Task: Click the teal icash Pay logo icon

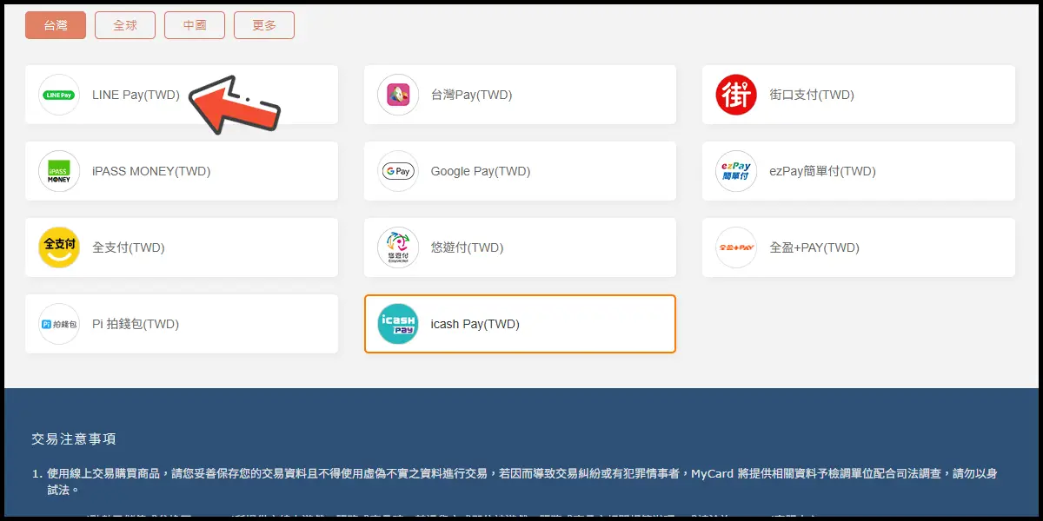Action: pyautogui.click(x=398, y=324)
